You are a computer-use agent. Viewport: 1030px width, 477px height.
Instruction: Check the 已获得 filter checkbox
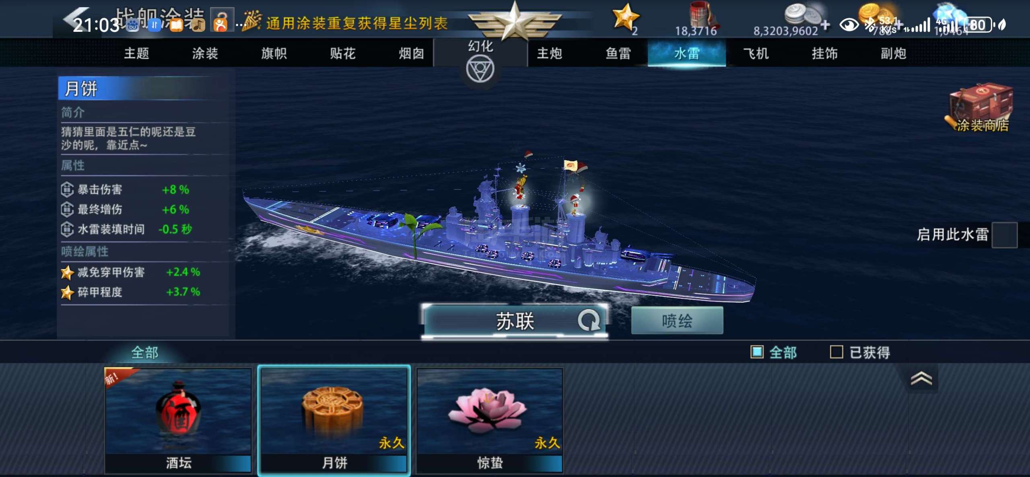point(836,352)
